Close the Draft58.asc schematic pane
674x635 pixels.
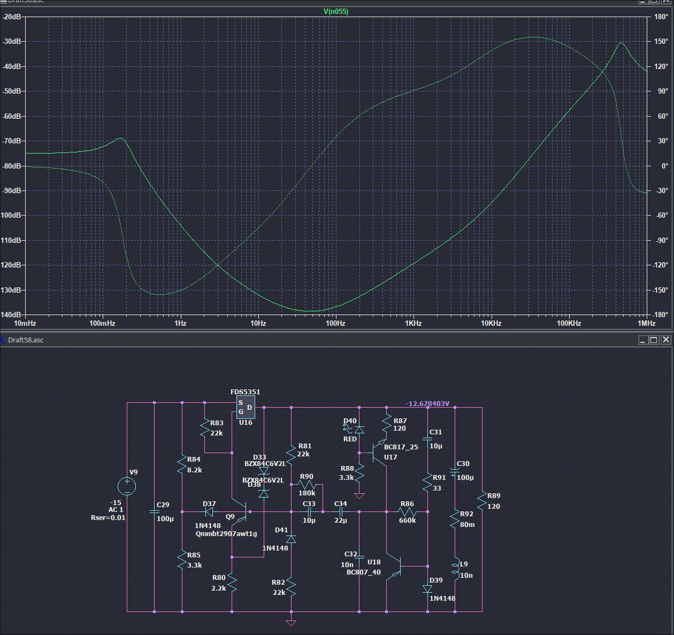tap(666, 340)
